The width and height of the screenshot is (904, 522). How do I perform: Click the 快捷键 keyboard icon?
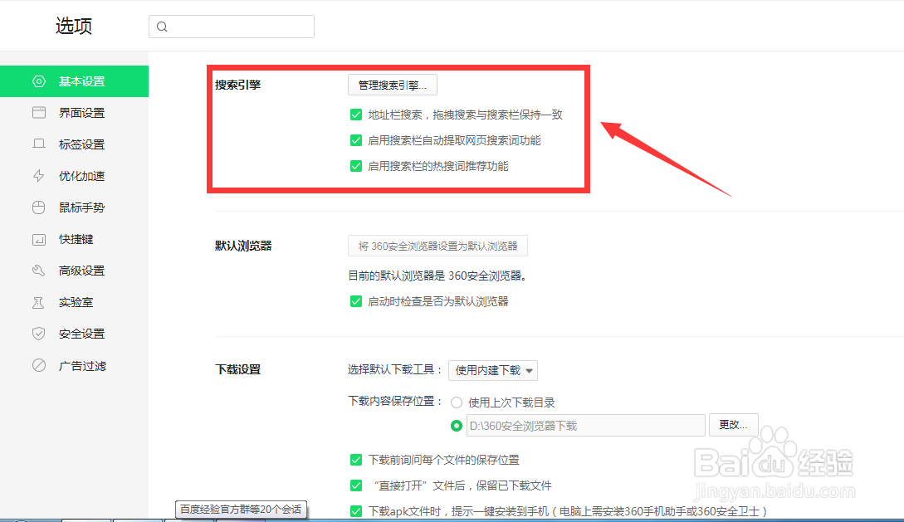[39, 239]
